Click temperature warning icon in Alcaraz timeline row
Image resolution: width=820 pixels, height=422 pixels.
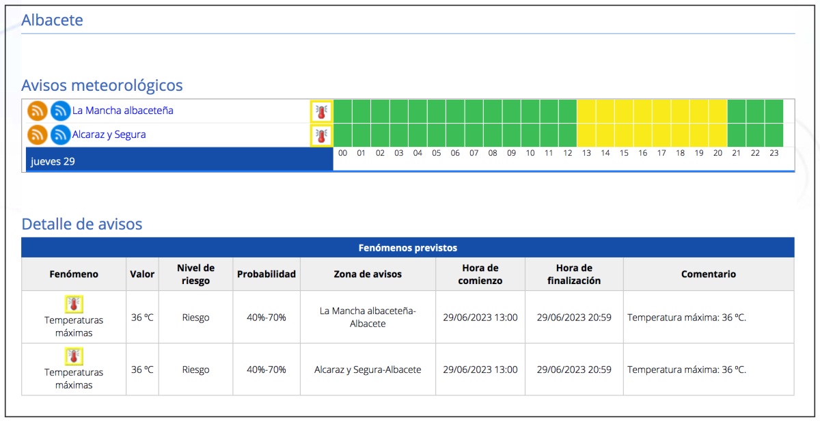click(321, 135)
